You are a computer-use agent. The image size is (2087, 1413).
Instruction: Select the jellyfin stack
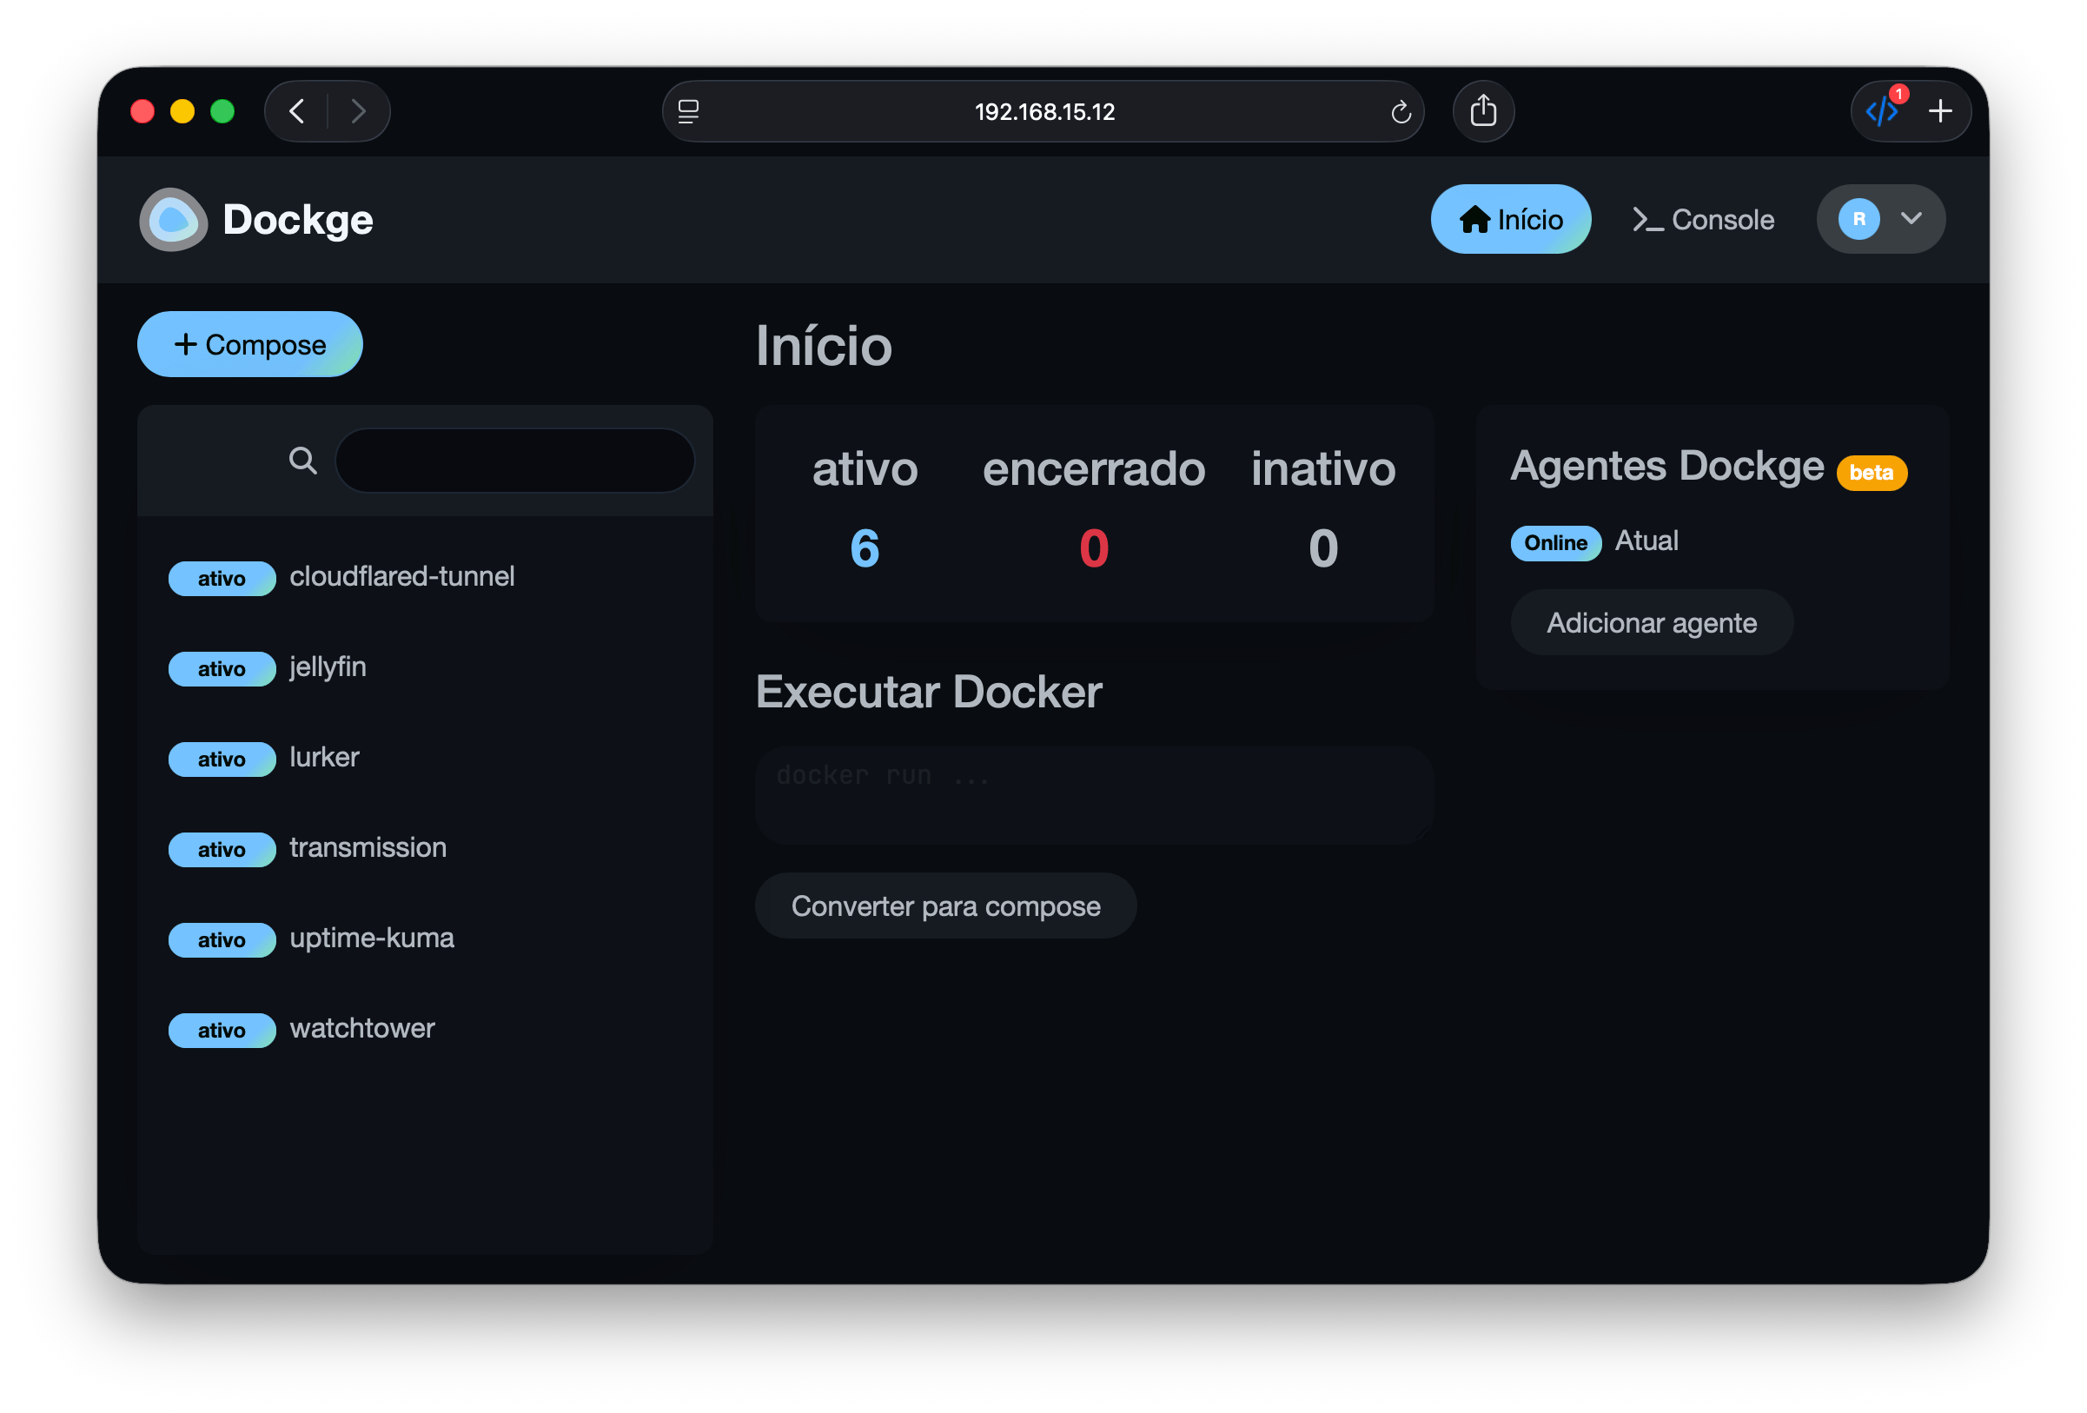328,667
